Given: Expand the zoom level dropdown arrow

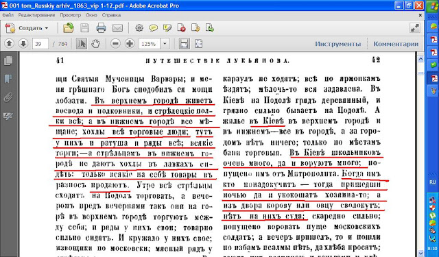Looking at the screenshot, I should tap(165, 44).
